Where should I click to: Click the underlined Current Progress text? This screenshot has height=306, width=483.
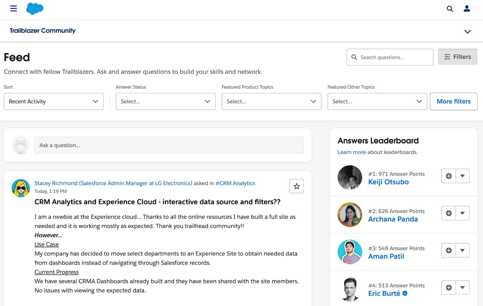click(x=56, y=272)
